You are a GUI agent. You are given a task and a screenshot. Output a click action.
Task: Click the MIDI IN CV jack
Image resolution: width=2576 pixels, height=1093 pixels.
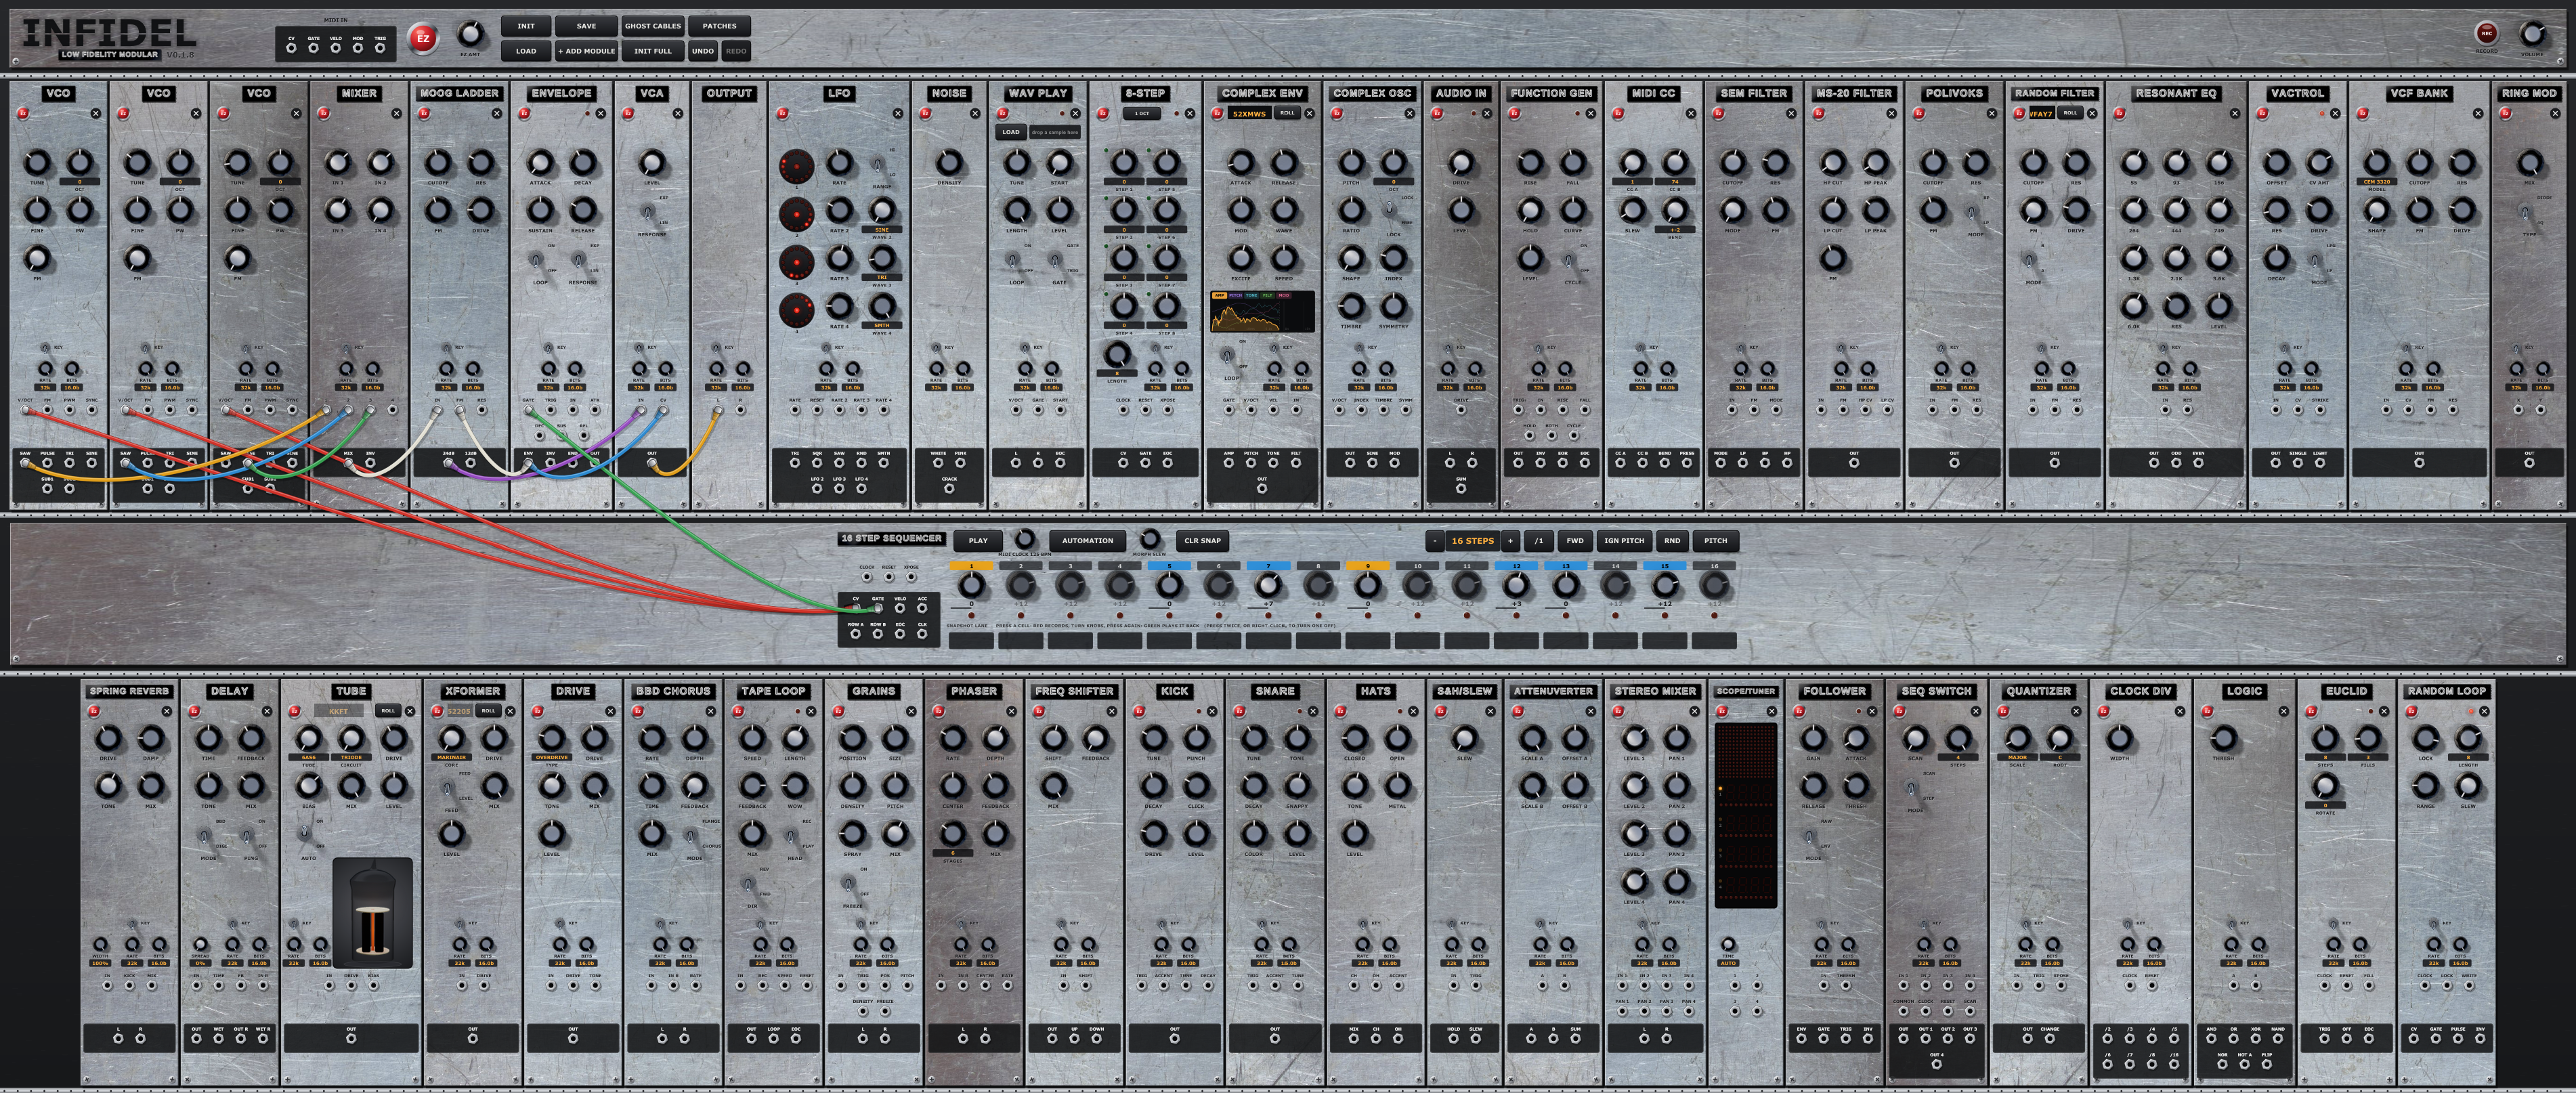coord(291,47)
